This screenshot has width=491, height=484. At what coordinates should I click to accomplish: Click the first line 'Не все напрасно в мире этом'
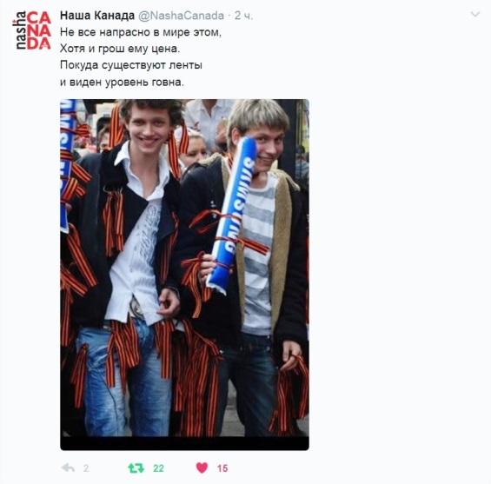point(141,32)
